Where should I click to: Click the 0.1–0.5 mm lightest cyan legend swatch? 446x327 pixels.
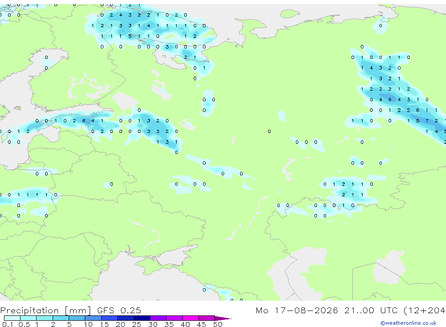[12, 318]
